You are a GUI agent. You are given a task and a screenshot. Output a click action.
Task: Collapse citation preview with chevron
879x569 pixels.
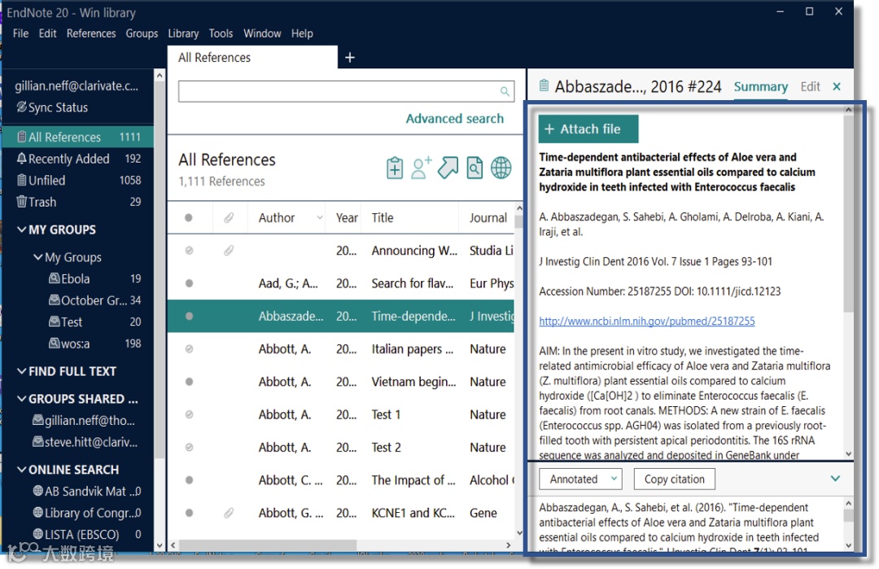835,478
